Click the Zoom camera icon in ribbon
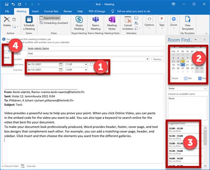This screenshot has width=210, height=170. click(174, 19)
